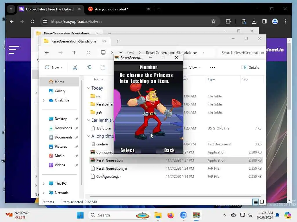Switch to Upload Files browser tab

pyautogui.click(x=50, y=9)
